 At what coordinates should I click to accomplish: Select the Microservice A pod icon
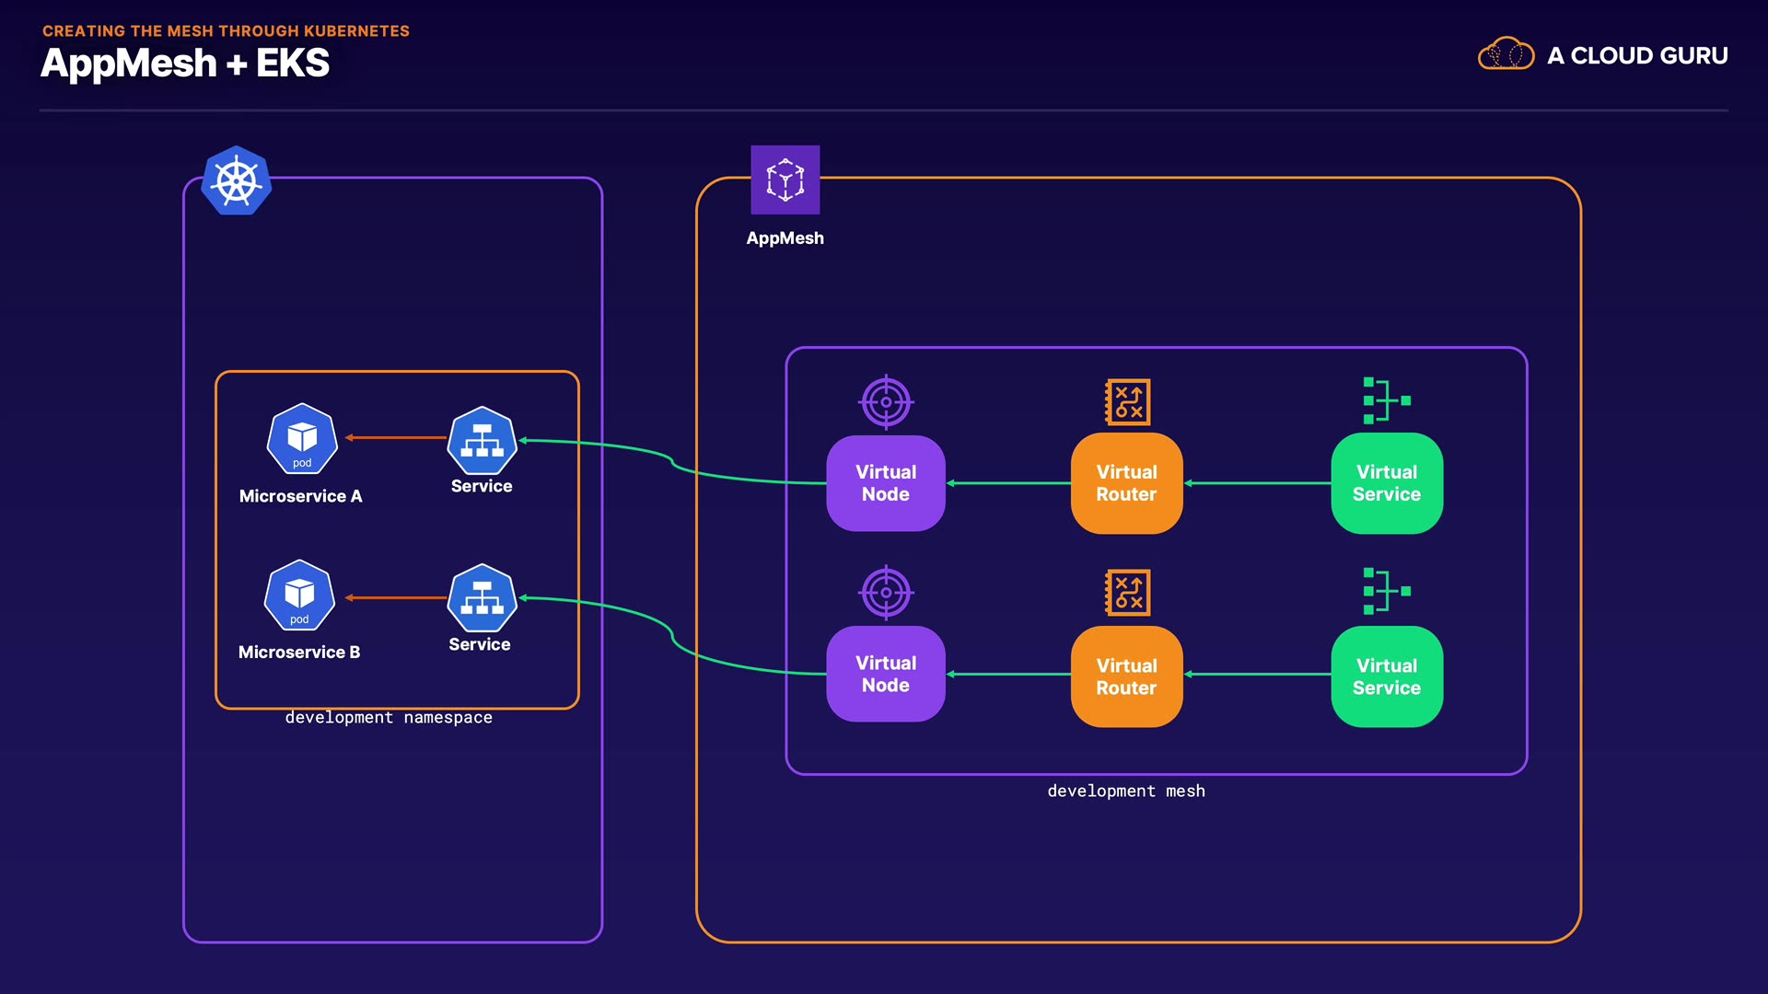(302, 438)
